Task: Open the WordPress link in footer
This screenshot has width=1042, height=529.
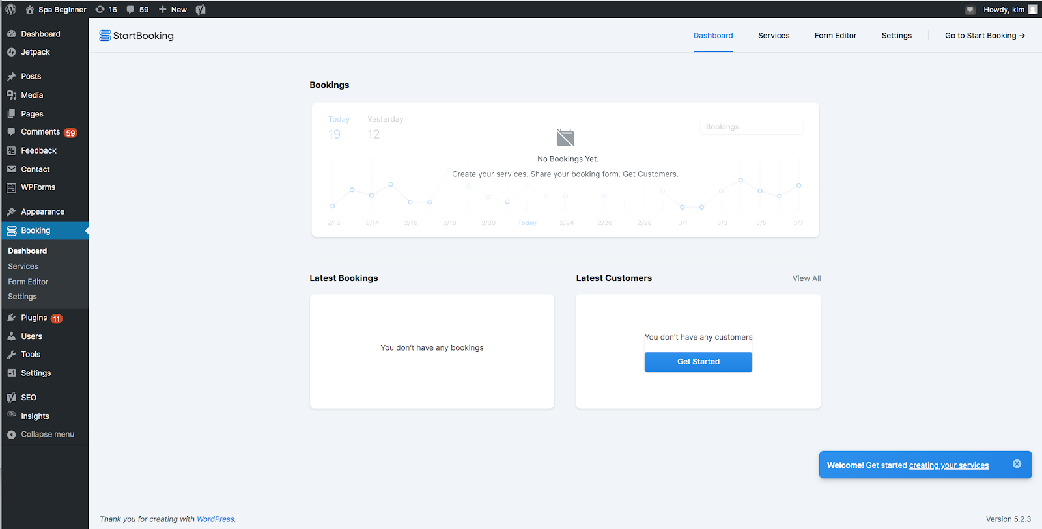Action: click(x=216, y=519)
